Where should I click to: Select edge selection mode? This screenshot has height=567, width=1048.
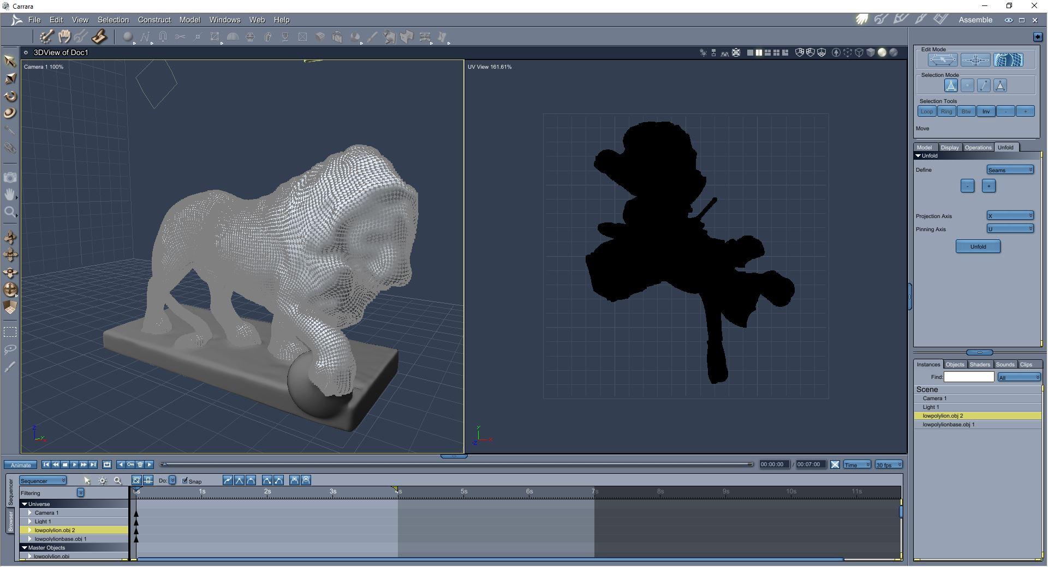click(984, 86)
